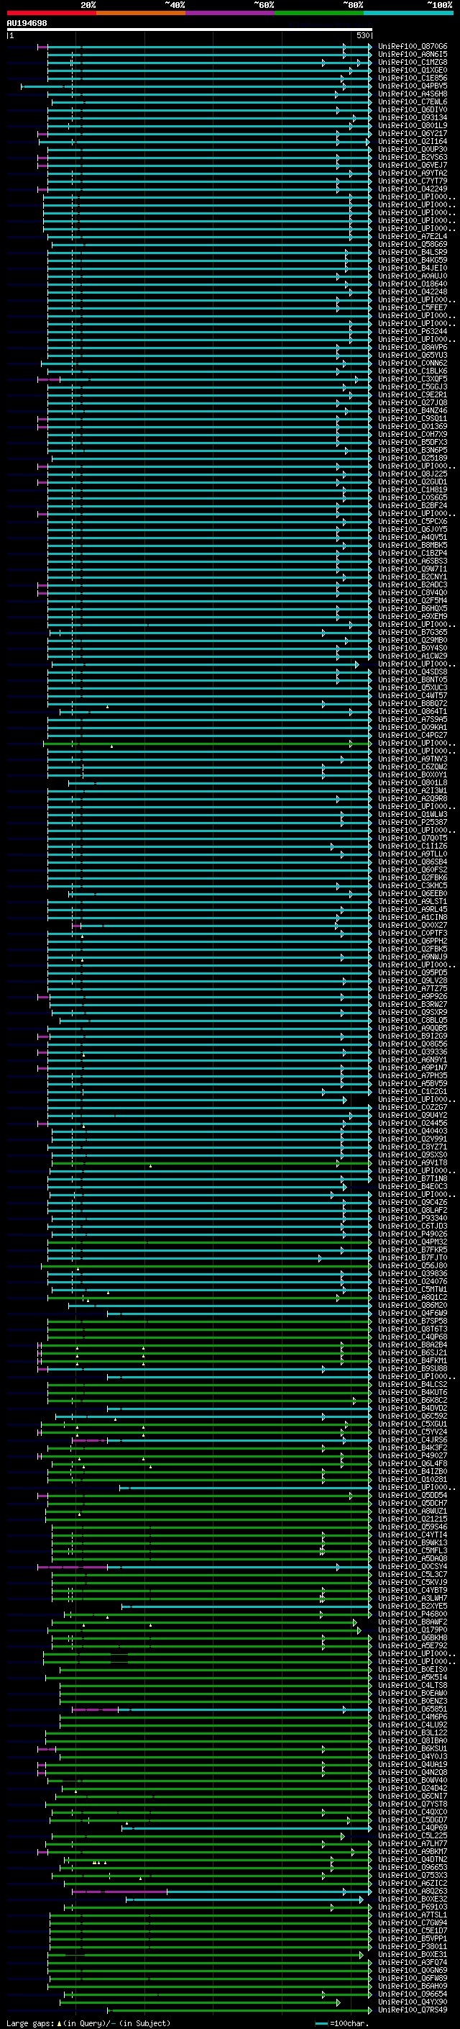Select hit UniRef100_A2I3W1
The height and width of the screenshot is (2029, 460).
click(x=413, y=790)
